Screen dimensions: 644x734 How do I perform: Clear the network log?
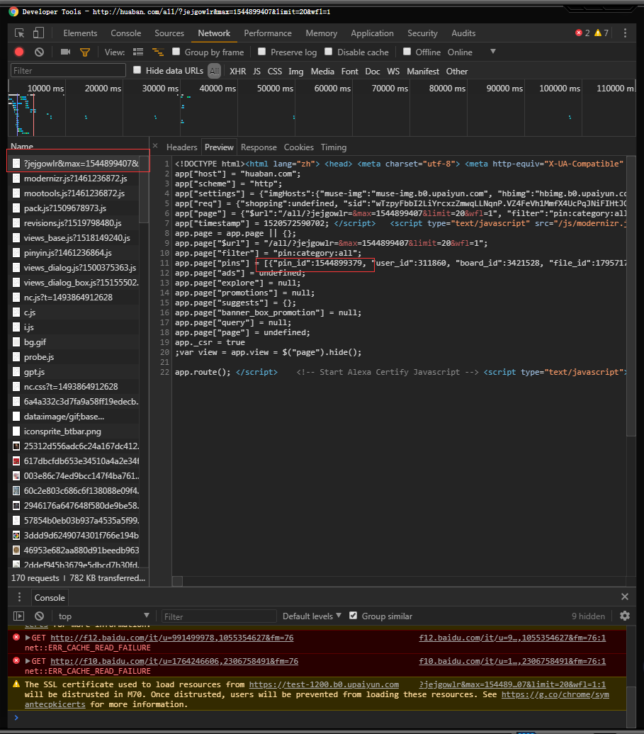point(40,52)
